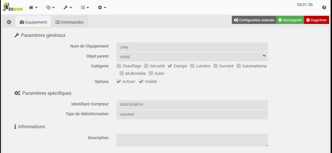Click the Jeedom logo
Viewport: 332px width, 153px height.
(13, 7)
